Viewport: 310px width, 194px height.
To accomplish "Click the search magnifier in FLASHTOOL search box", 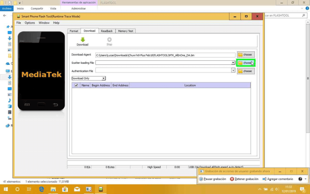I will pos(303,16).
